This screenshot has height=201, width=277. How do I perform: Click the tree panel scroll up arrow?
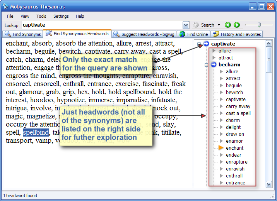point(269,43)
